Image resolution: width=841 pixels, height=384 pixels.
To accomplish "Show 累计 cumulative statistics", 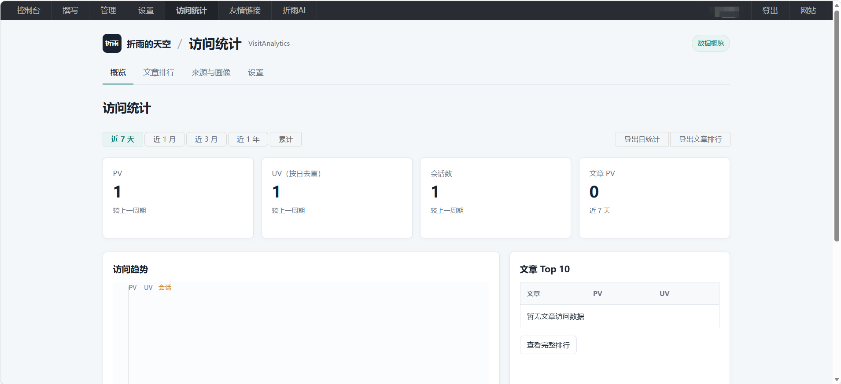I will pos(286,139).
